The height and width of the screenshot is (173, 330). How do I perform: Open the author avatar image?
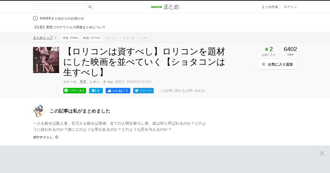click(x=39, y=111)
